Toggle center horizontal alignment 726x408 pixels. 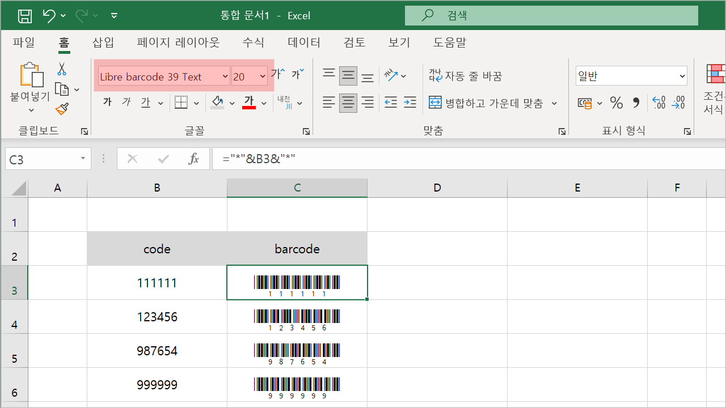click(348, 103)
